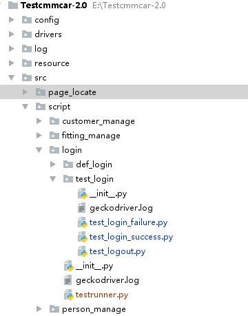
Task: Click the Python icon of testrunner.py
Action: point(69,295)
